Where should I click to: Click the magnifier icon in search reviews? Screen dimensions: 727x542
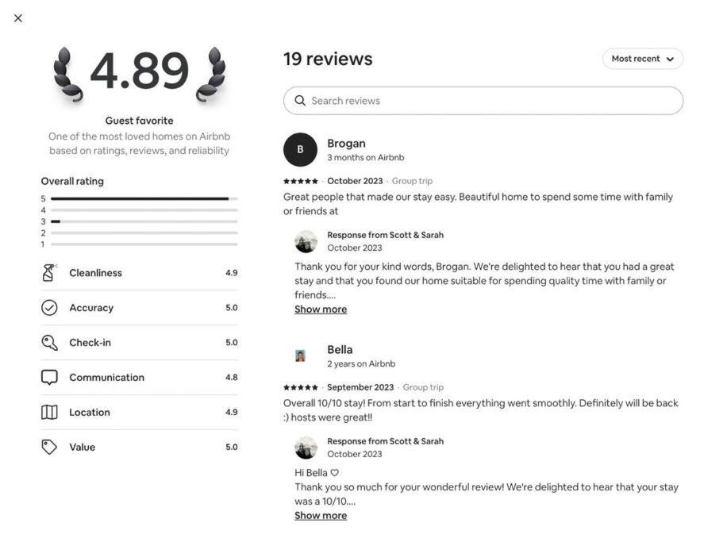(300, 101)
